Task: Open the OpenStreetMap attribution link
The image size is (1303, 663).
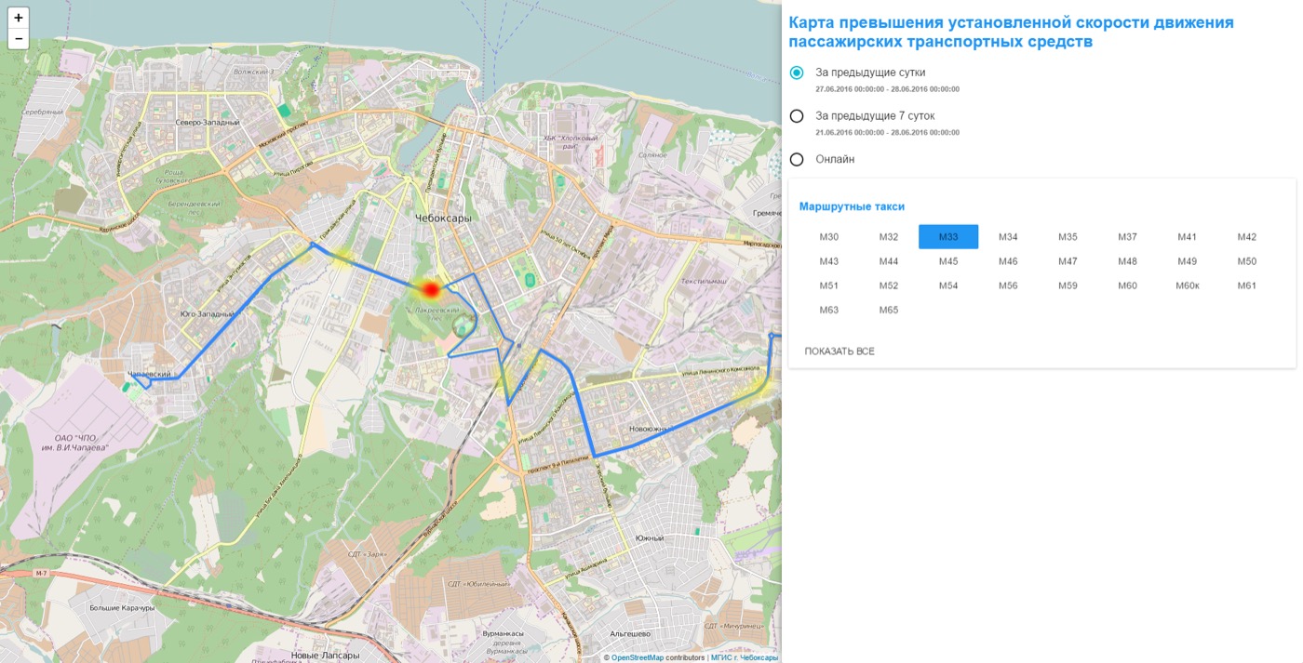Action: coord(638,657)
